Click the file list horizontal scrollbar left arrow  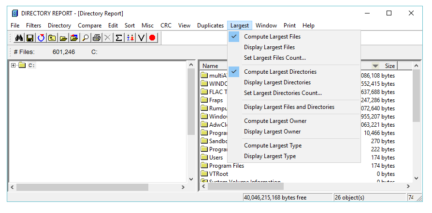pyautogui.click(x=204, y=186)
